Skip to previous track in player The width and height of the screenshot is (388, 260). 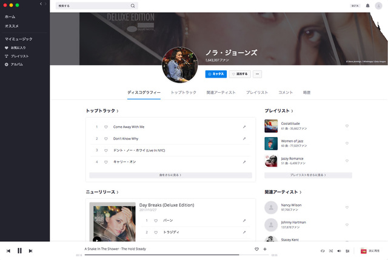pos(8,251)
